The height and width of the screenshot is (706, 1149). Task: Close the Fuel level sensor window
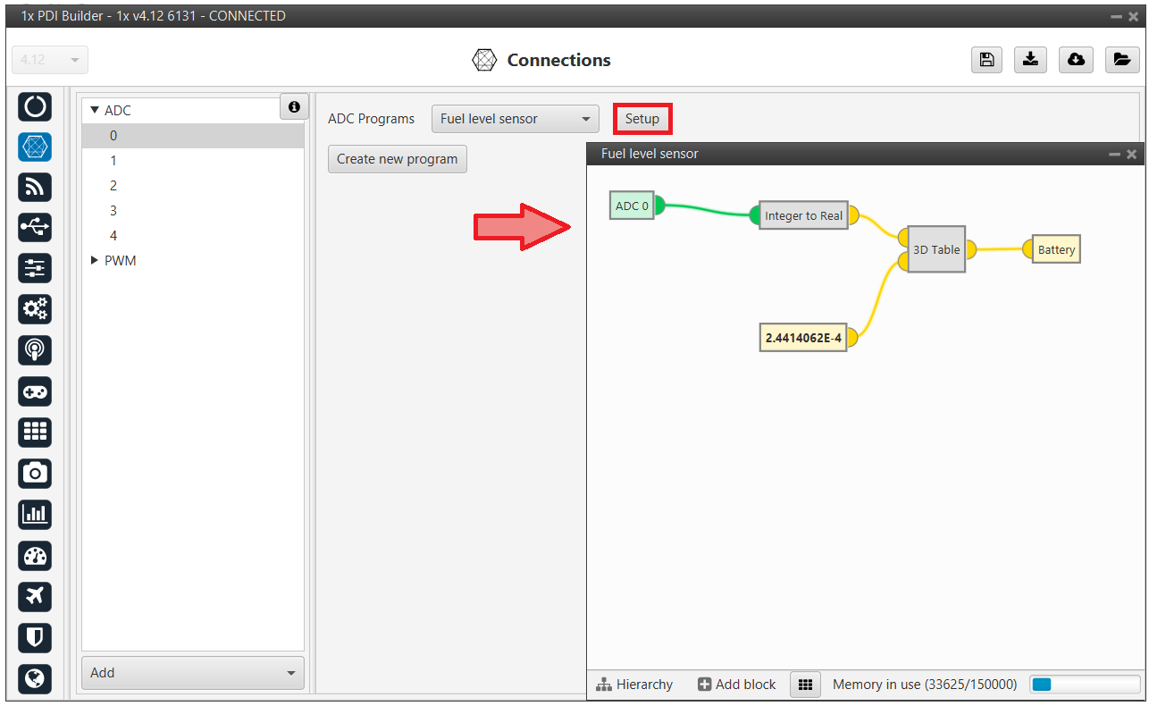click(1132, 155)
